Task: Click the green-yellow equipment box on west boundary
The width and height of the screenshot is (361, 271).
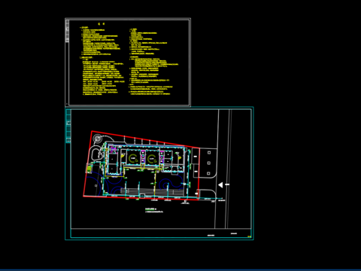Action: [89, 169]
